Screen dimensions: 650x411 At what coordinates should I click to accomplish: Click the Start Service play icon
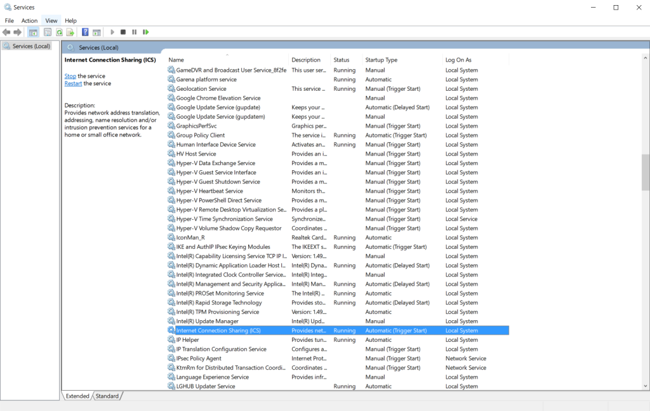pos(112,32)
